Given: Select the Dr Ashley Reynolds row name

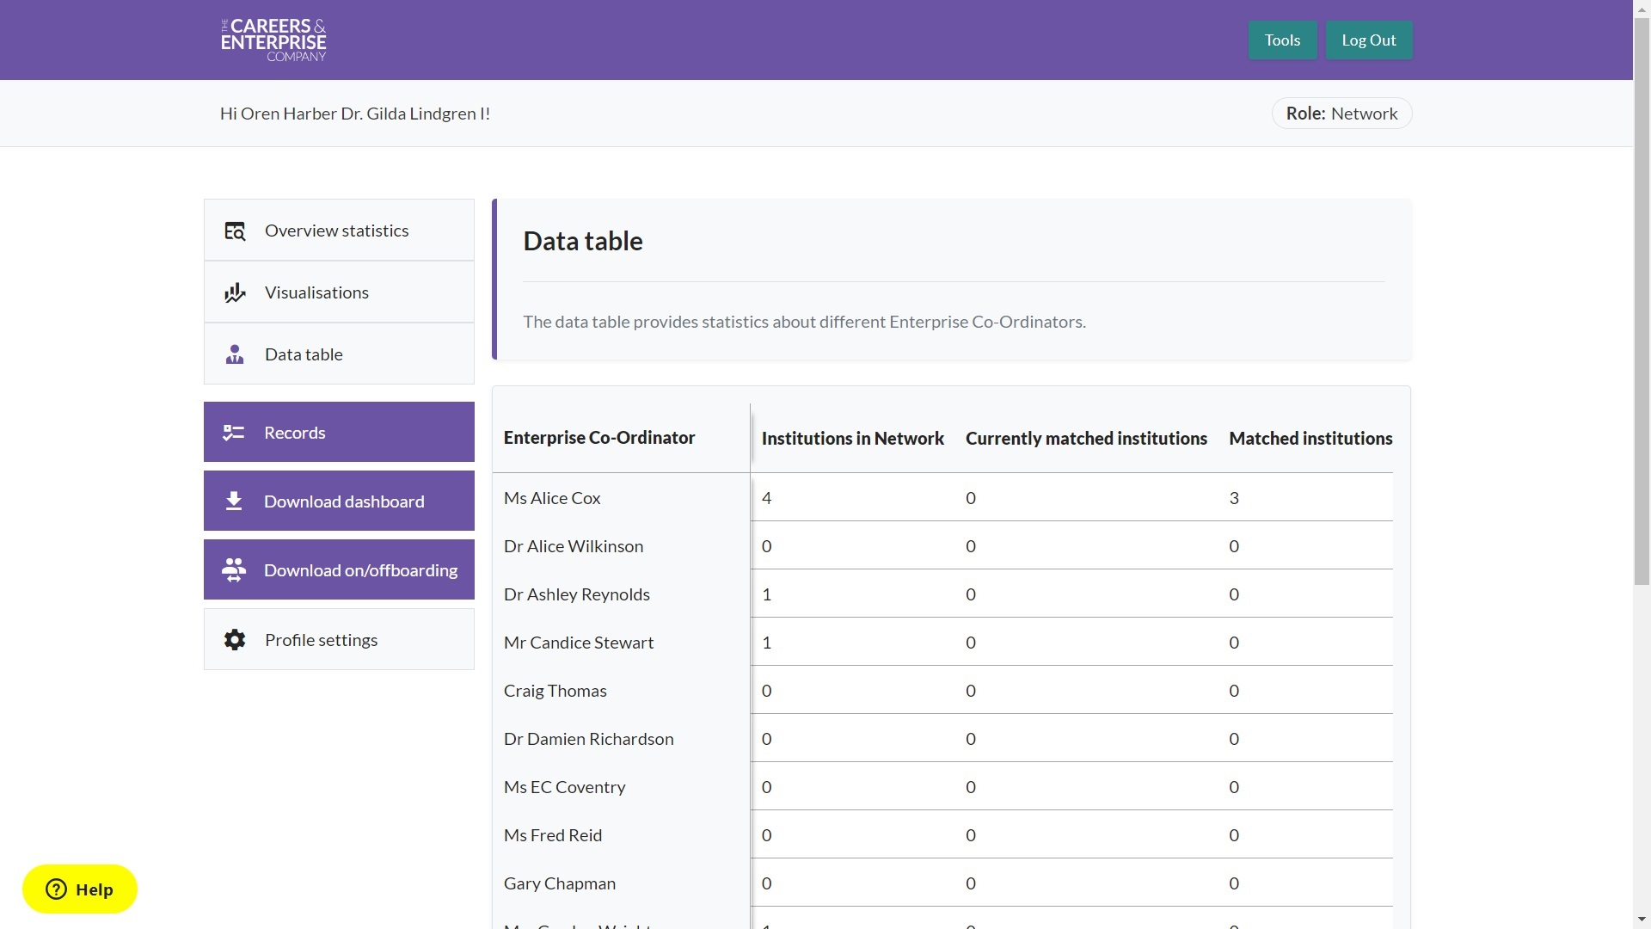Looking at the screenshot, I should point(577,594).
